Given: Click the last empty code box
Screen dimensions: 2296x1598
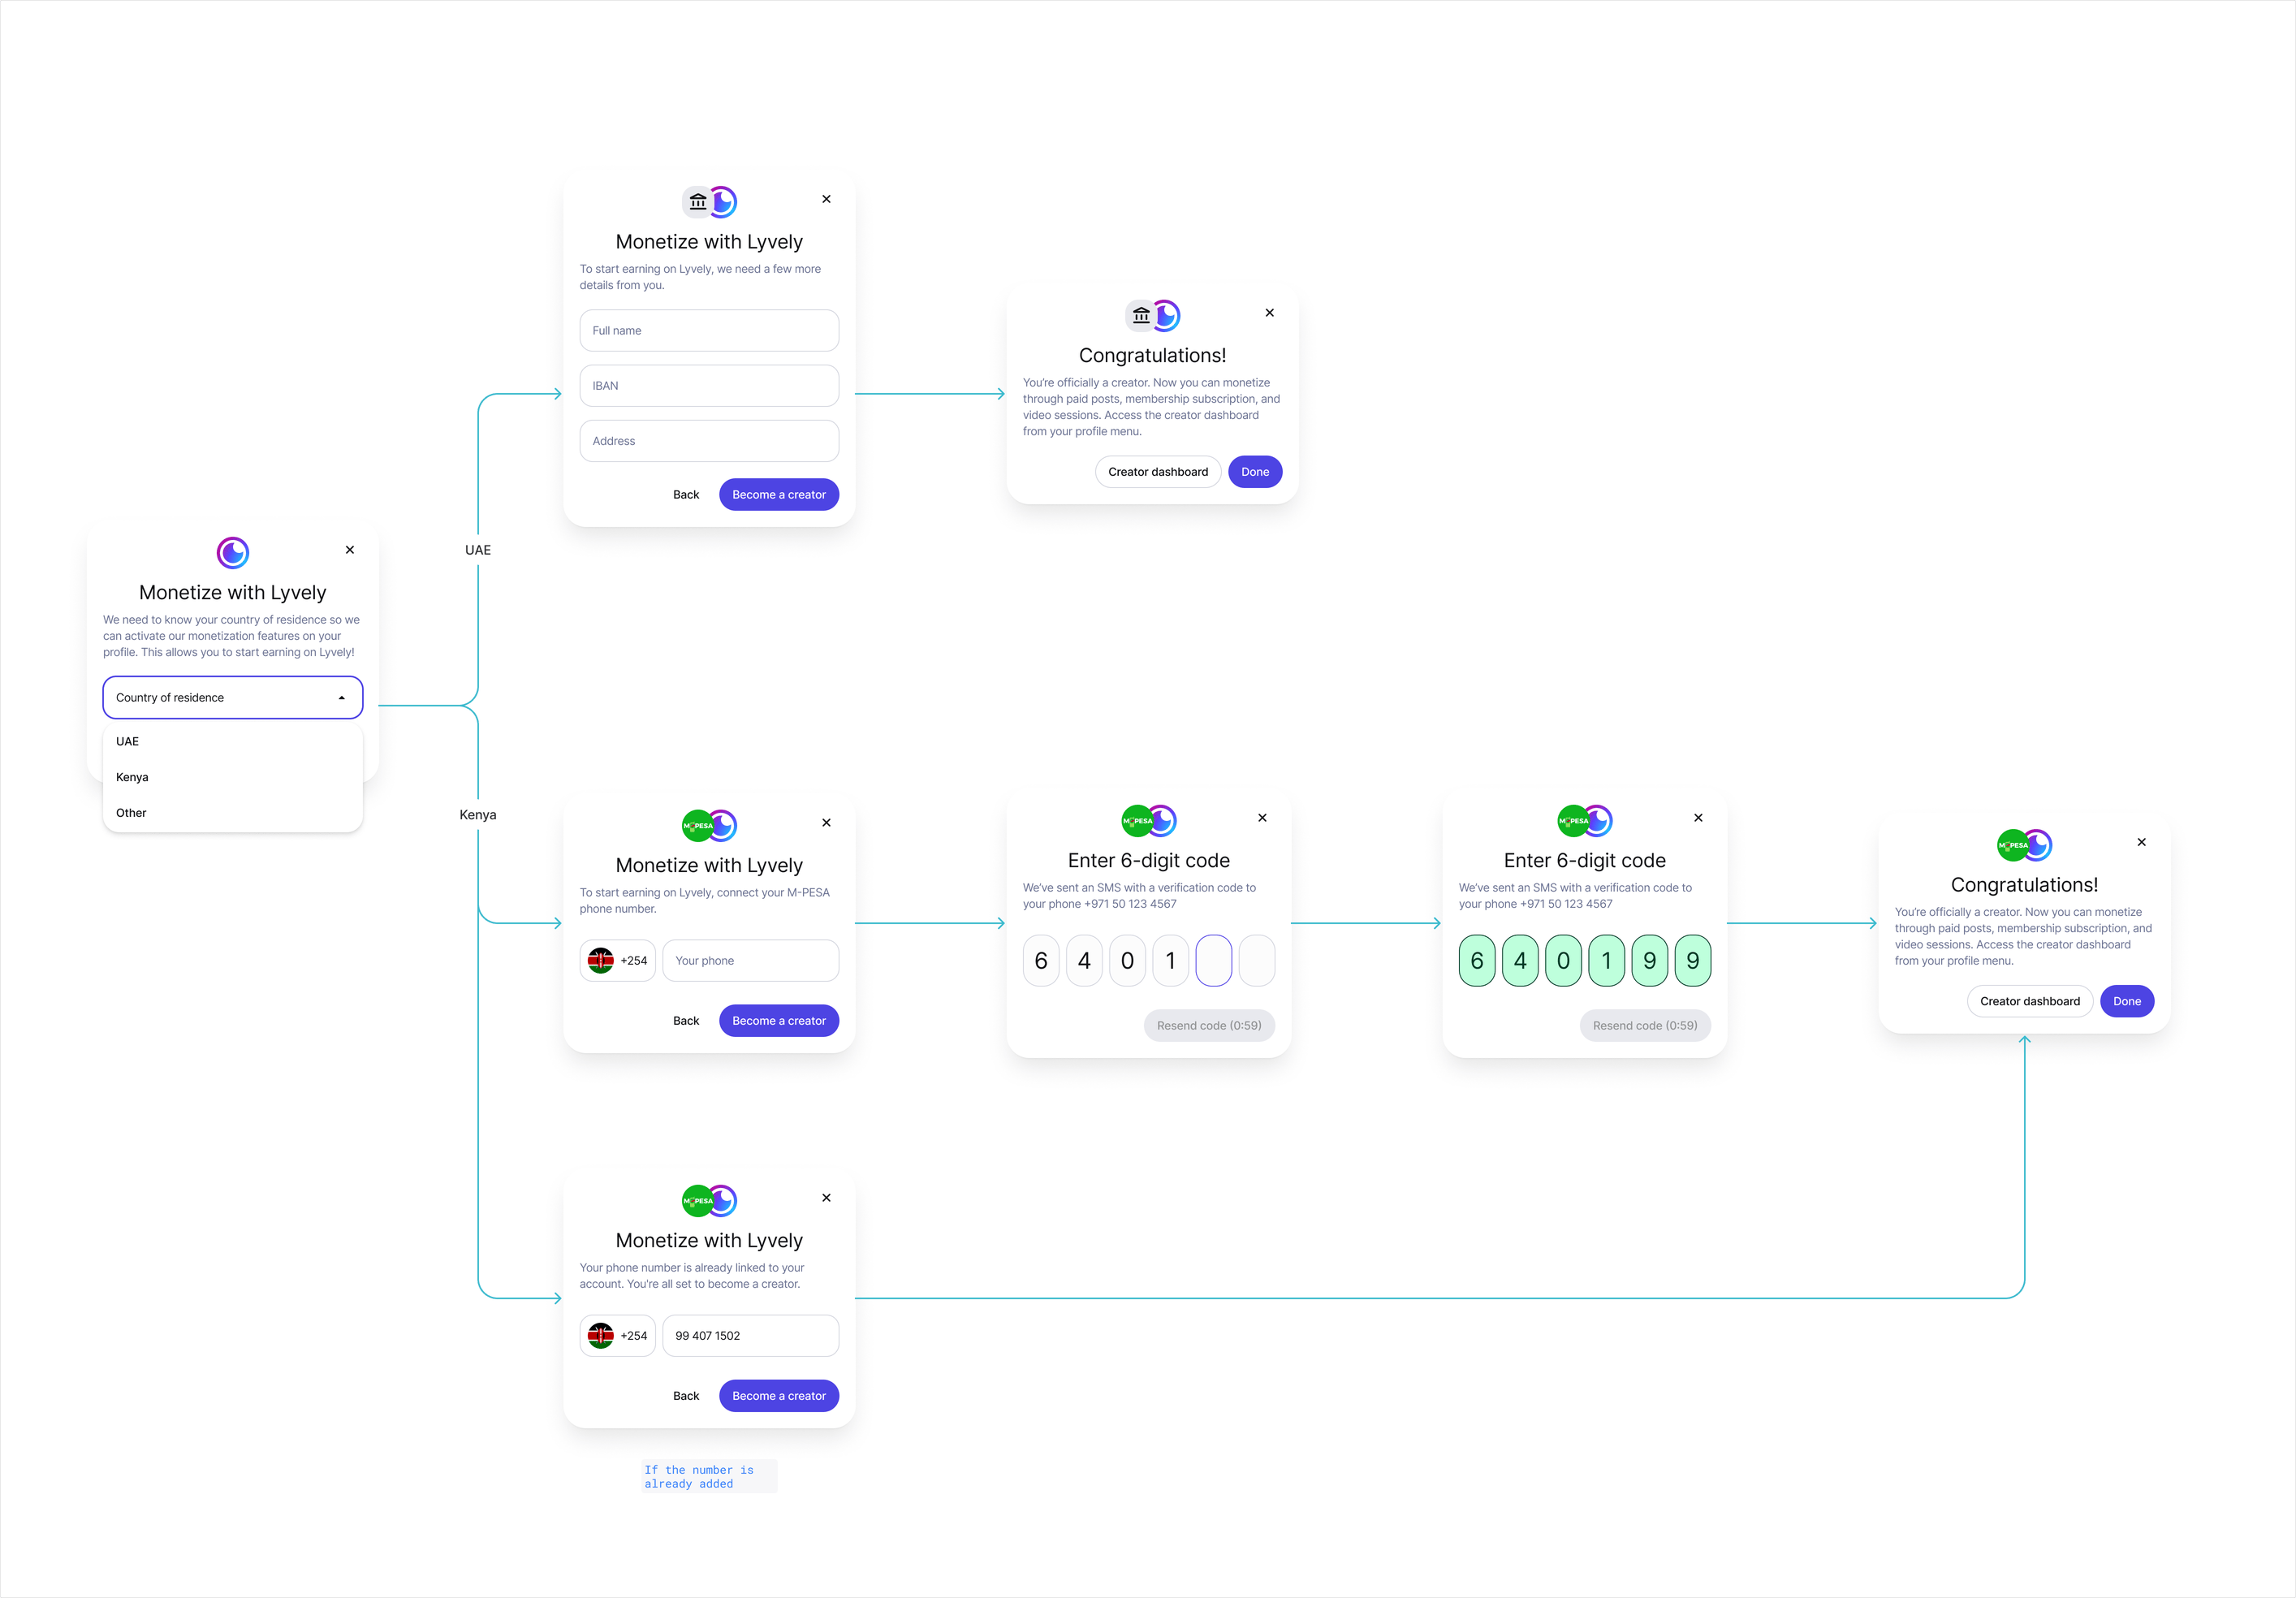Looking at the screenshot, I should (x=1257, y=961).
